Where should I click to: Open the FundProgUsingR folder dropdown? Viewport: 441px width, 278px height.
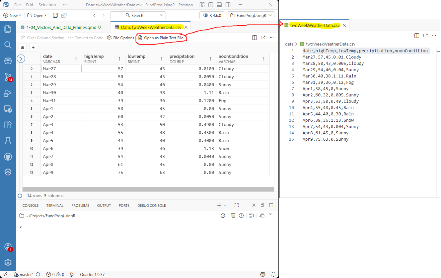click(x=251, y=15)
